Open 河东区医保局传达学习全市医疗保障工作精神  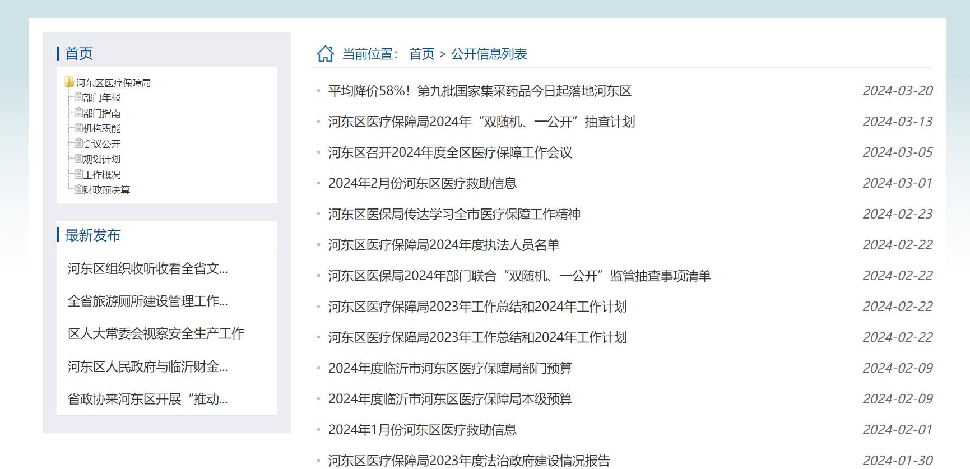(x=454, y=214)
